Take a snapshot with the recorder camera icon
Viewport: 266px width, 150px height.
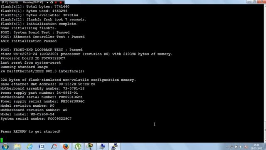[52, 2]
